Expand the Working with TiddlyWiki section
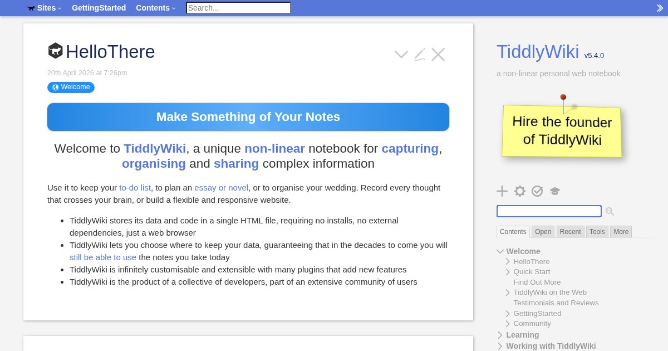The height and width of the screenshot is (351, 668). pos(500,346)
